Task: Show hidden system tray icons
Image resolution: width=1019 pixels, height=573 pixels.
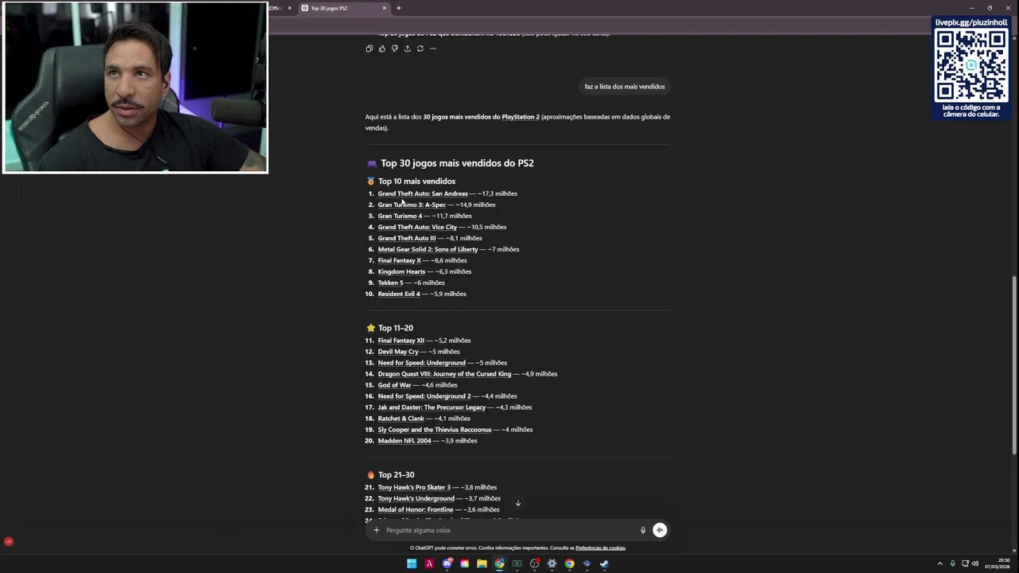Action: (x=939, y=563)
